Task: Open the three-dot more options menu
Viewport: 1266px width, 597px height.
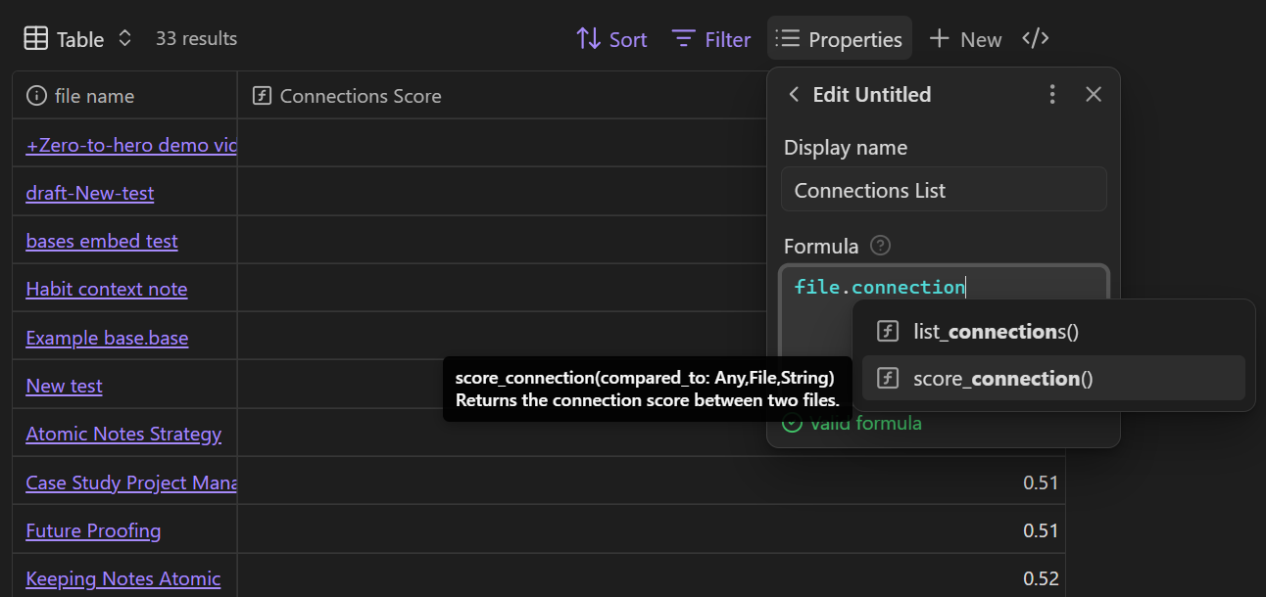Action: click(x=1052, y=95)
